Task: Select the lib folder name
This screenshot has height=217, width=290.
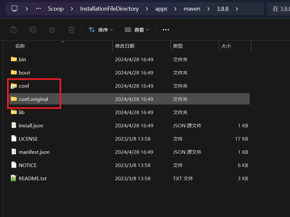Action: click(x=22, y=112)
